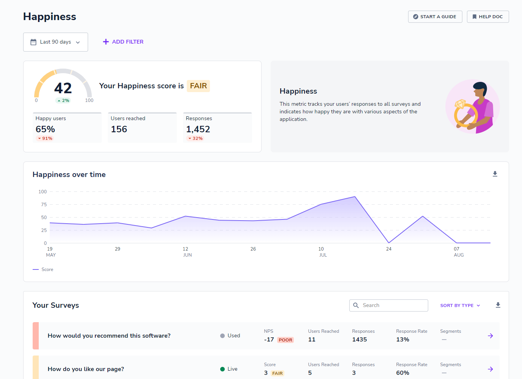Click the Your Surveys heading
This screenshot has width=522, height=379.
tap(56, 305)
